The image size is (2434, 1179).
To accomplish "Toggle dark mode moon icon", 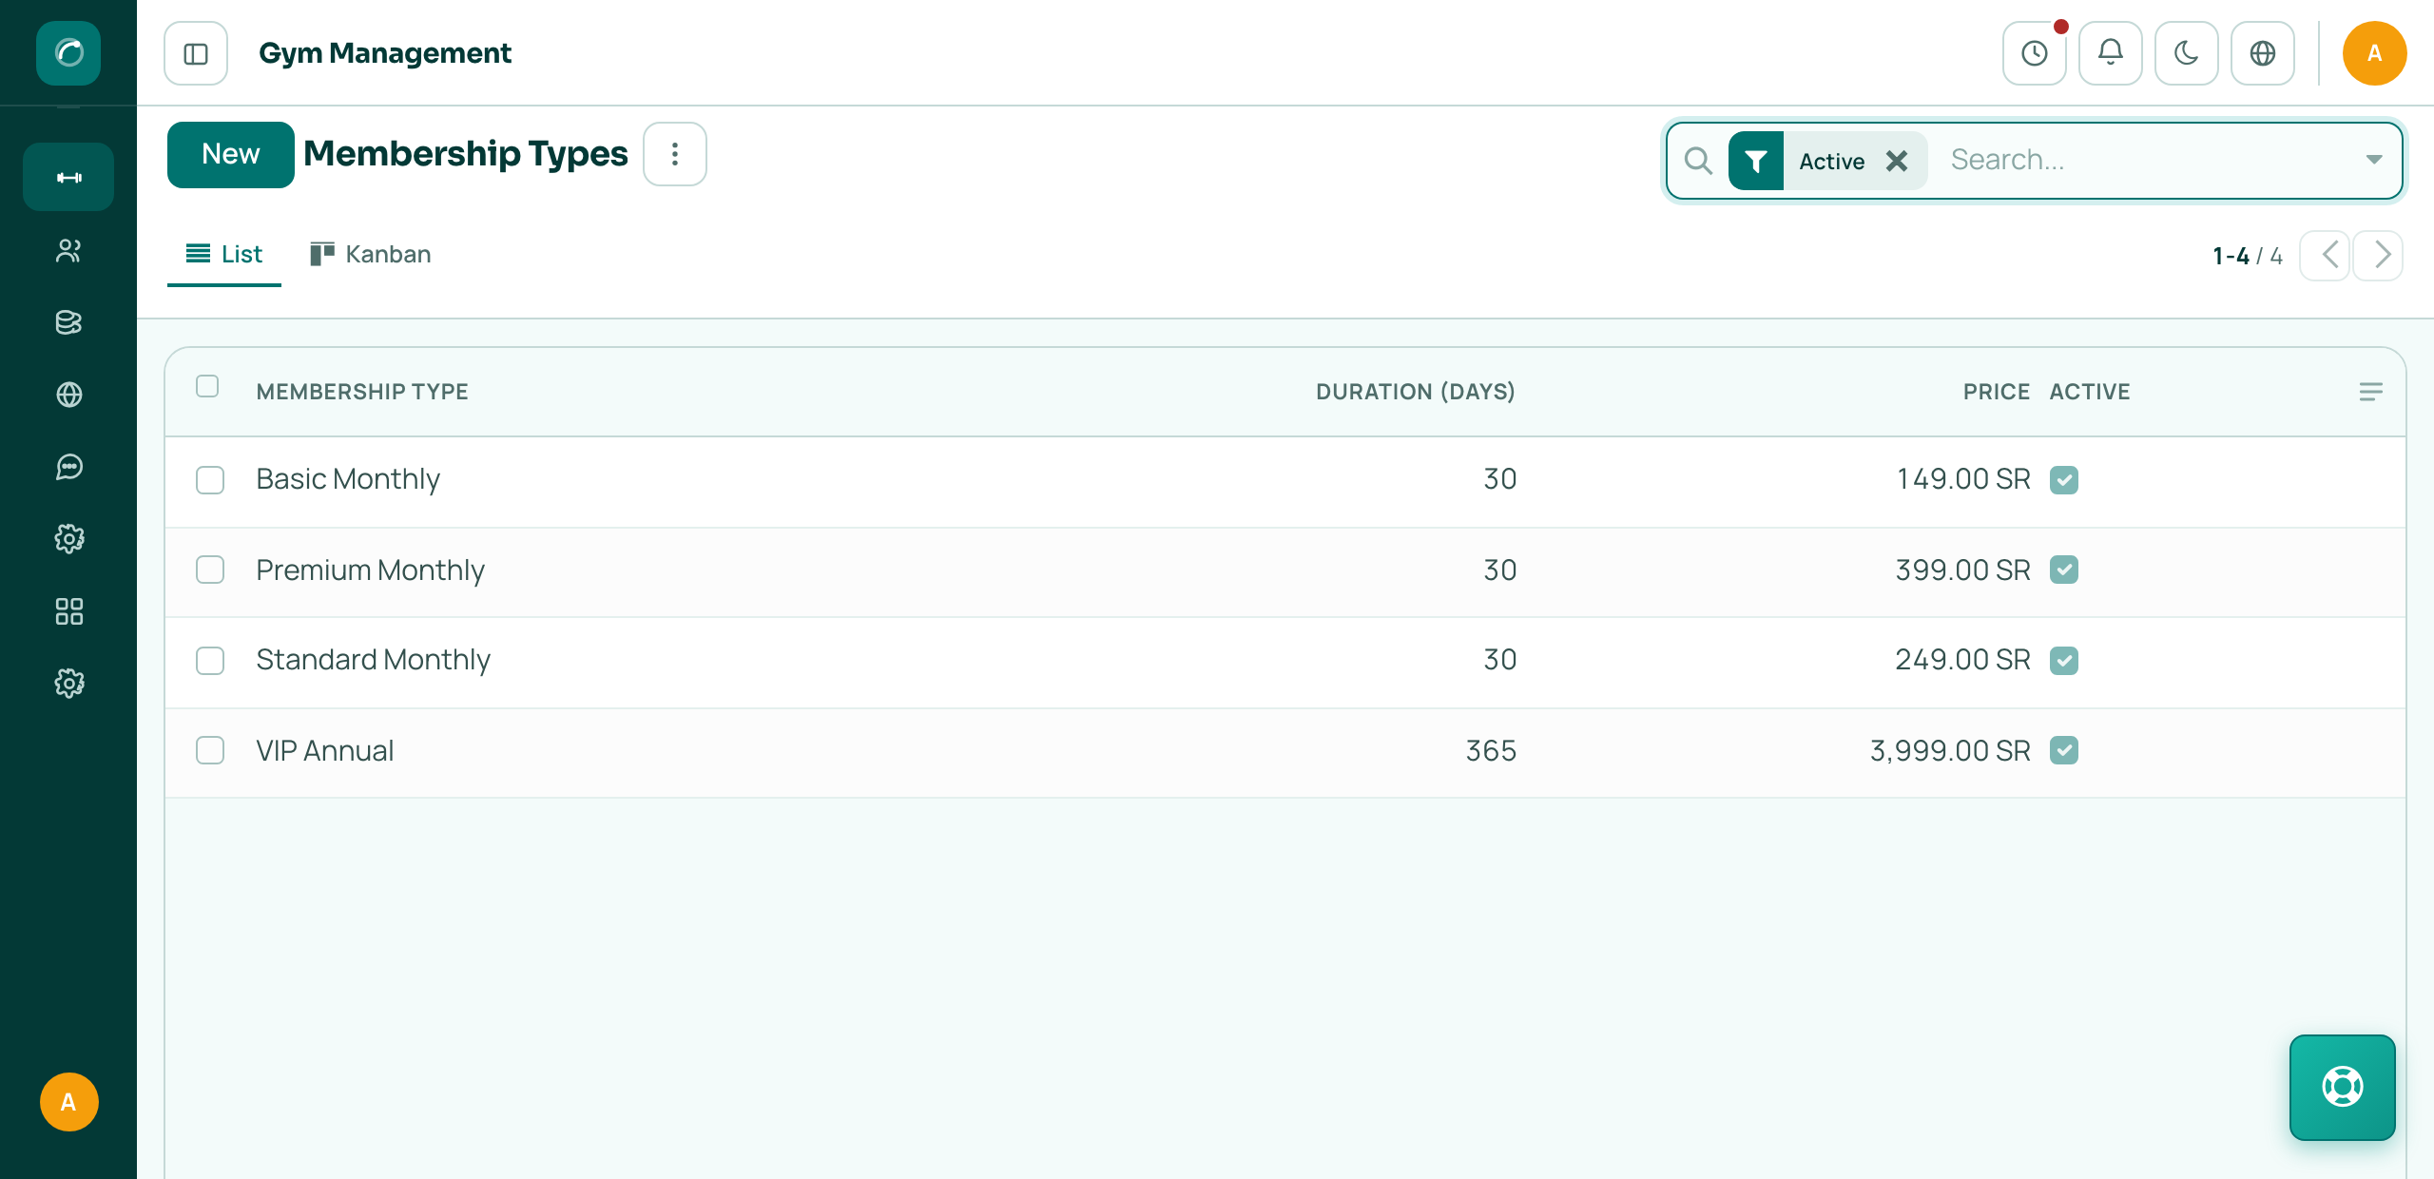I will tap(2186, 53).
